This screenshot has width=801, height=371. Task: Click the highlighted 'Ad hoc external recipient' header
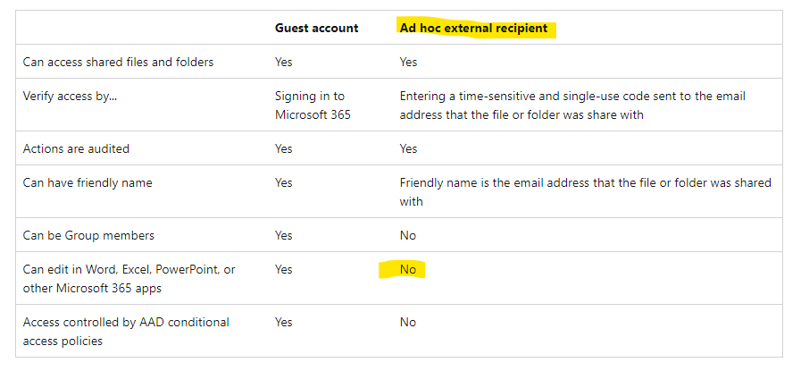point(473,28)
